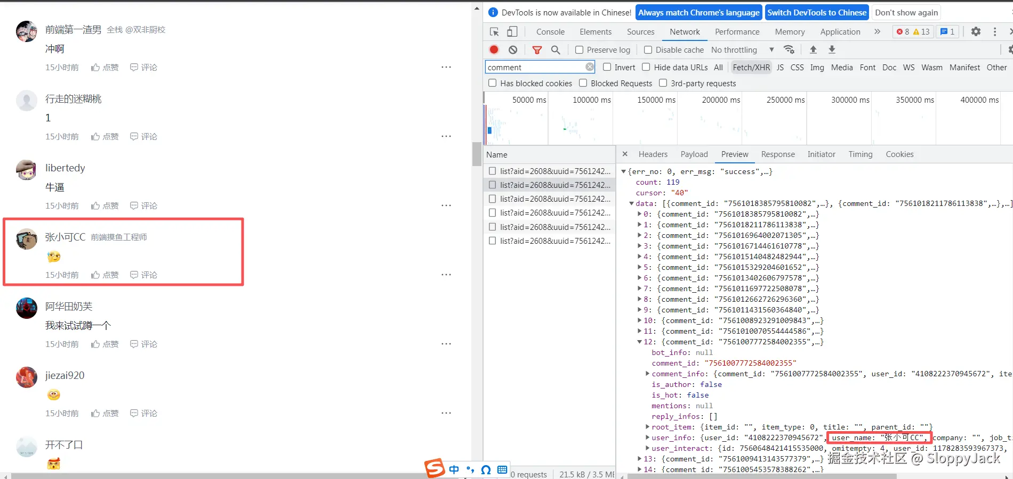Expand the user_info object node
The width and height of the screenshot is (1013, 479).
pyautogui.click(x=648, y=437)
